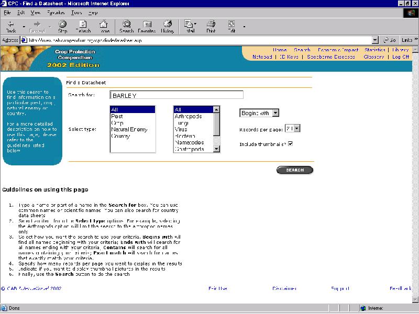This screenshot has height=314, width=419.
Task: Click the Go button beside address bar
Action: tap(390, 40)
